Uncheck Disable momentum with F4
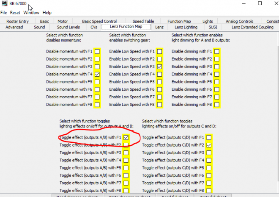This screenshot has width=279, height=197. (x=97, y=74)
